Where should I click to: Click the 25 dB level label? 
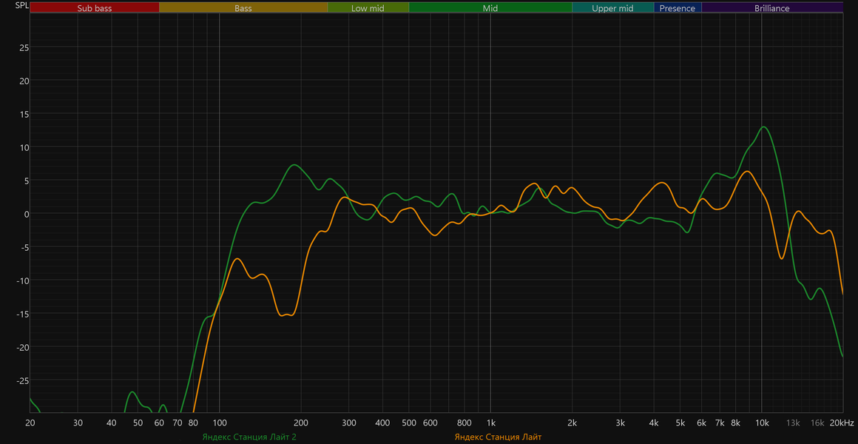pos(24,47)
